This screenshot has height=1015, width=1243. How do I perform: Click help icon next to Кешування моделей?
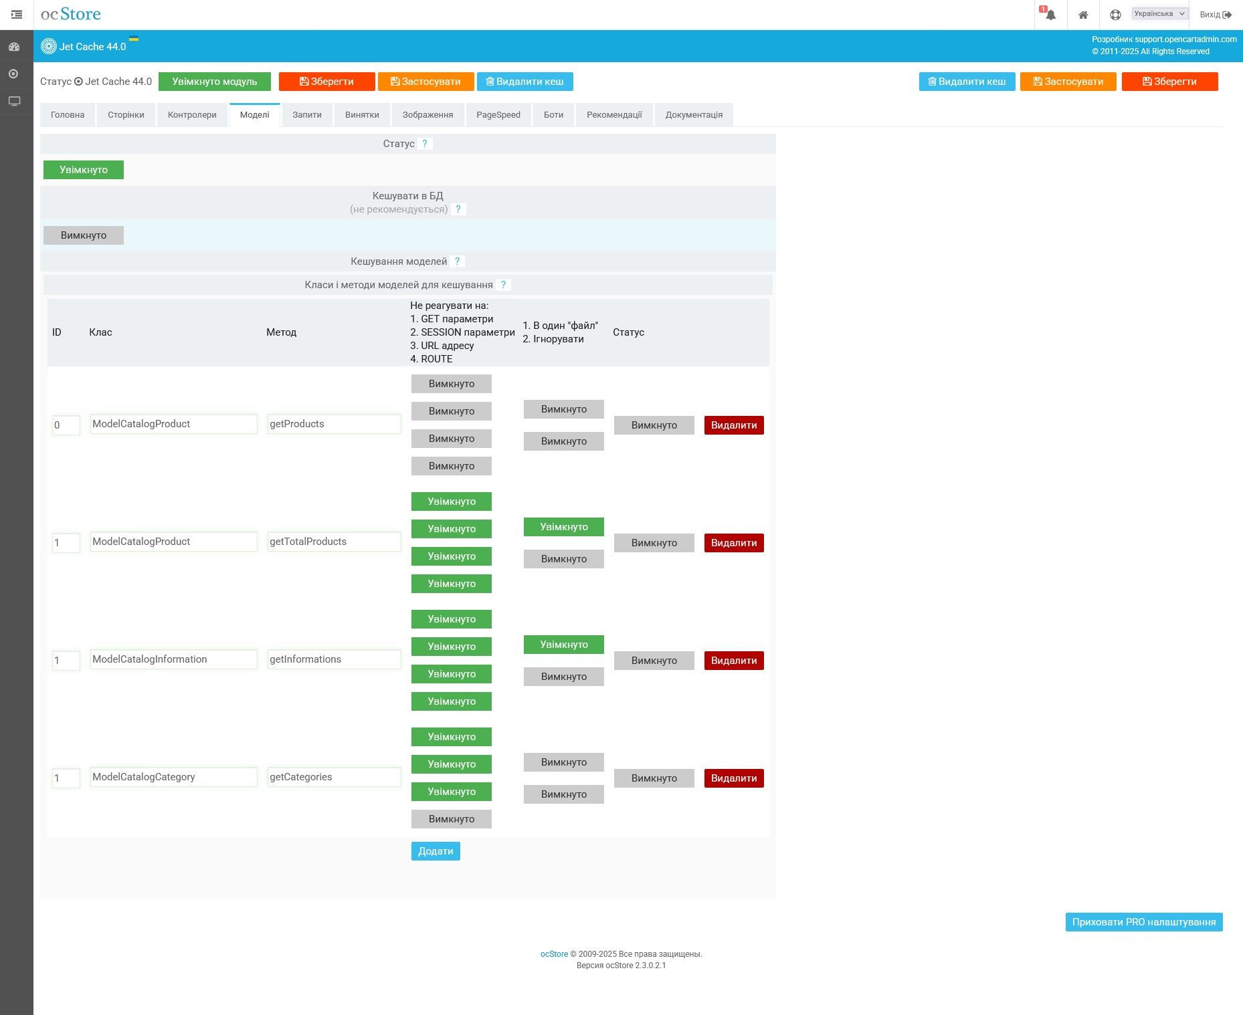[x=457, y=261]
